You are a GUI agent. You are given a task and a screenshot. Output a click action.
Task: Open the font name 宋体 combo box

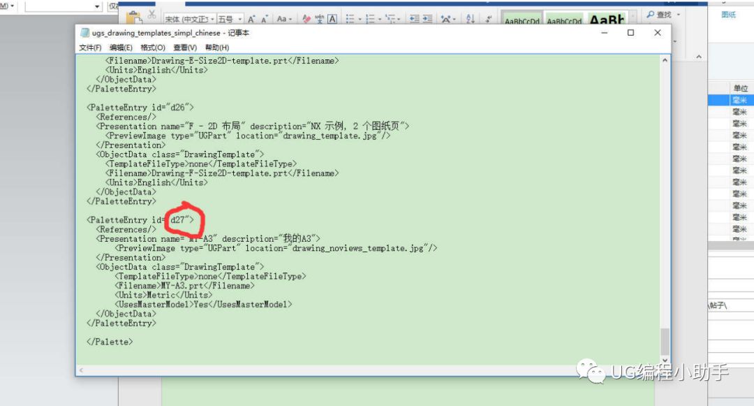[x=189, y=20]
